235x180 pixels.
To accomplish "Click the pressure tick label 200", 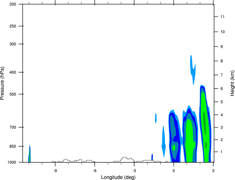I will tap(13, 4).
